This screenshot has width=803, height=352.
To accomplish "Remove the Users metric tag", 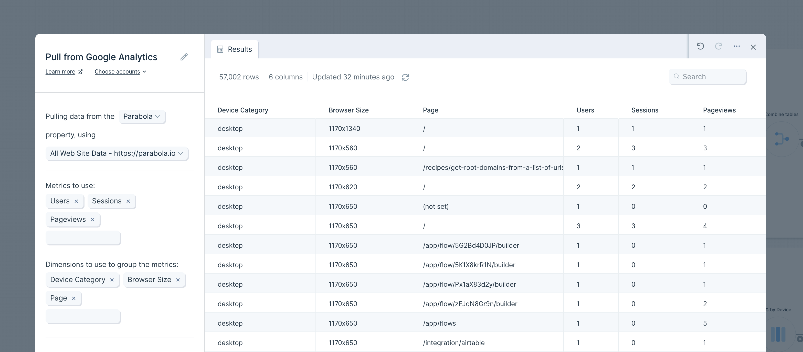I will 76,201.
